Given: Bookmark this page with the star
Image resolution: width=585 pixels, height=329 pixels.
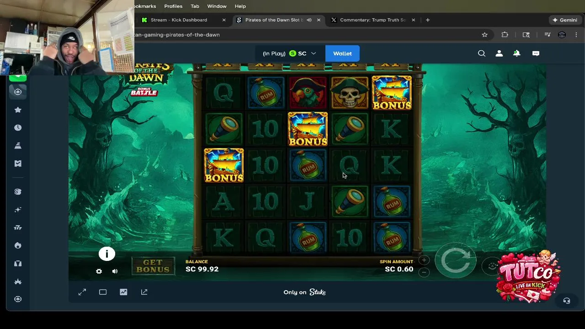Looking at the screenshot, I should tap(484, 35).
